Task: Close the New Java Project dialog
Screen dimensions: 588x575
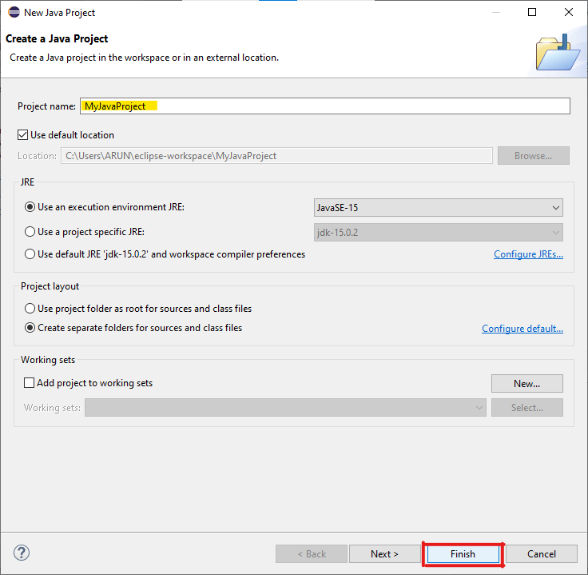Action: (x=569, y=12)
